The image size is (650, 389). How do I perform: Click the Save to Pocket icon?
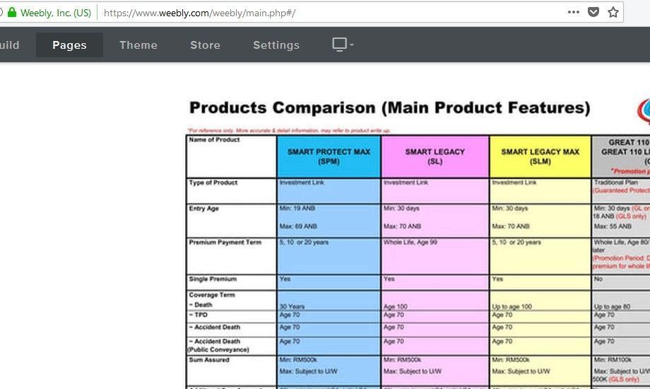point(593,12)
